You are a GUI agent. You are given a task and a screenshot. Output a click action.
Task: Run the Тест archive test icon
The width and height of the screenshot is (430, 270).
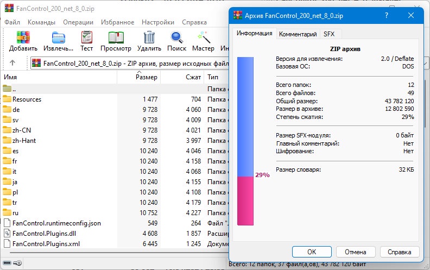pyautogui.click(x=87, y=37)
